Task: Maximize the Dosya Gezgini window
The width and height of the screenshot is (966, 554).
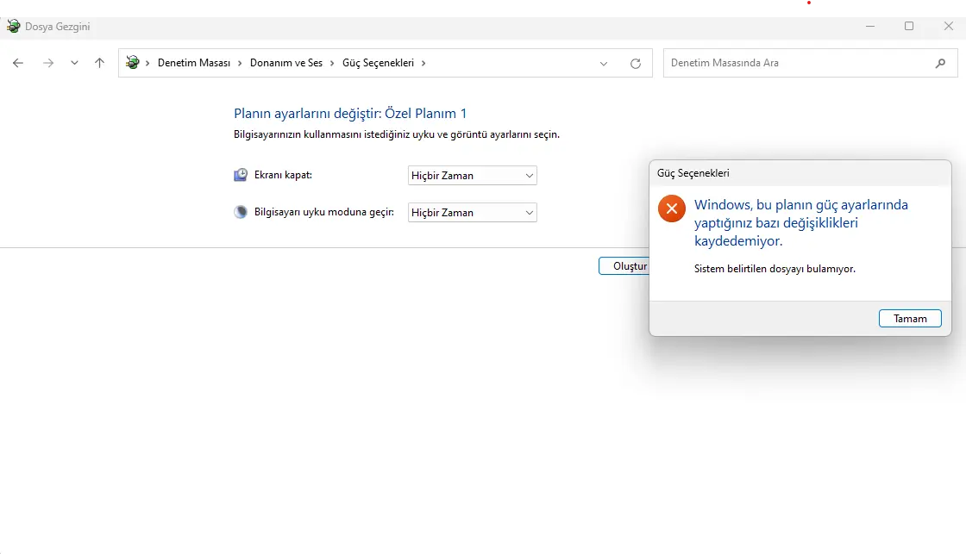Action: (909, 26)
